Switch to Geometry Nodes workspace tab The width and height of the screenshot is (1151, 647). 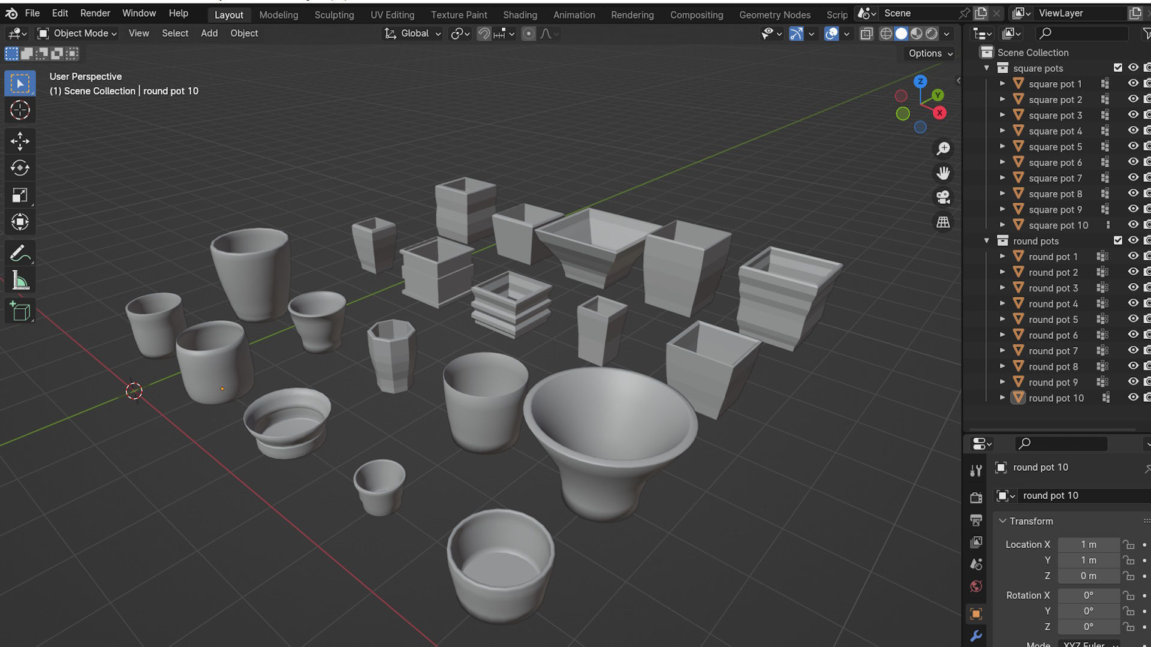point(775,14)
